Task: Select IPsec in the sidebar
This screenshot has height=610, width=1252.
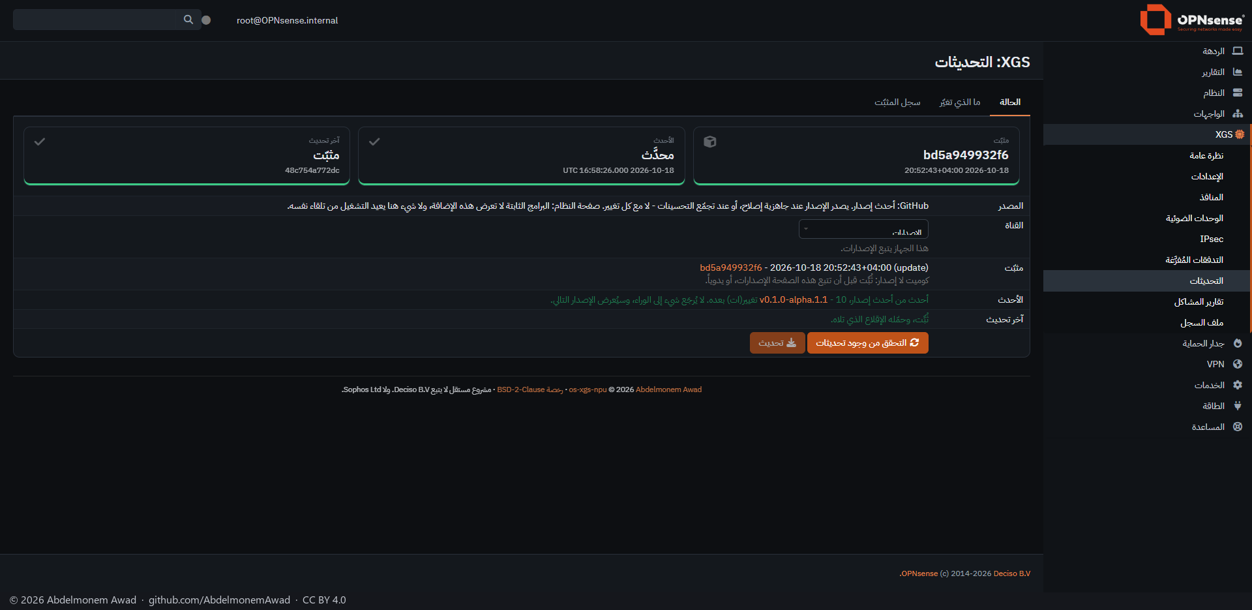Action: point(1212,239)
